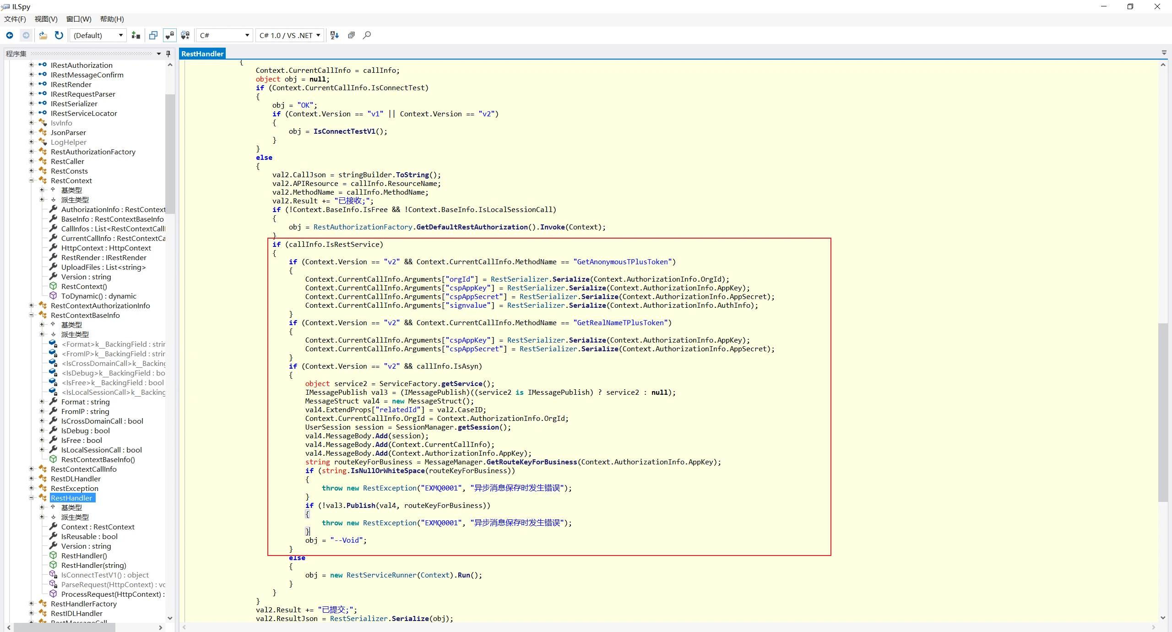Click the HttpContext property wrench icon
The image size is (1172, 632).
click(53, 248)
